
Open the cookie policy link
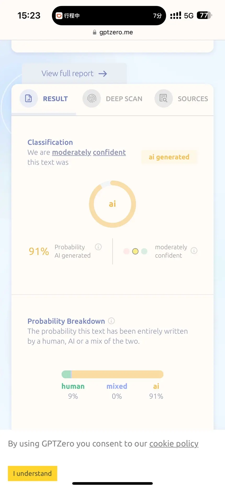click(174, 444)
